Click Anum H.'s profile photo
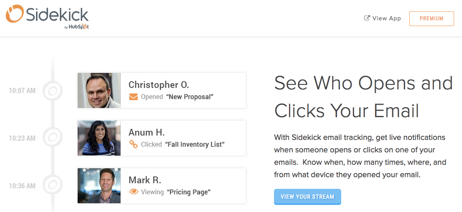This screenshot has height=212, width=462. pos(99,138)
